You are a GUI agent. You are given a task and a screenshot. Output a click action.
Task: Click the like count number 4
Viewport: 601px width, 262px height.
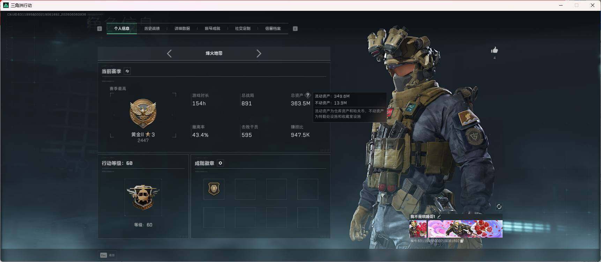(494, 58)
